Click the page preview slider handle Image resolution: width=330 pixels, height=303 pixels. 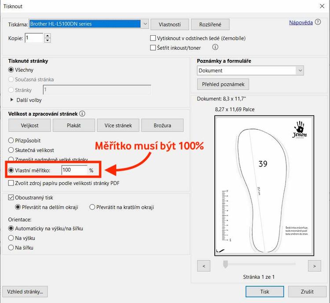click(225, 264)
